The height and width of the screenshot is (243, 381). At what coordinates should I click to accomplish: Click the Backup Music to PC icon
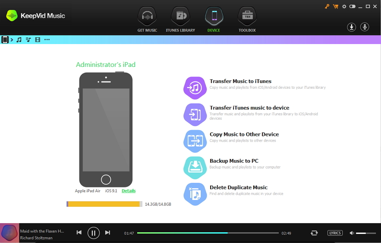[195, 167]
